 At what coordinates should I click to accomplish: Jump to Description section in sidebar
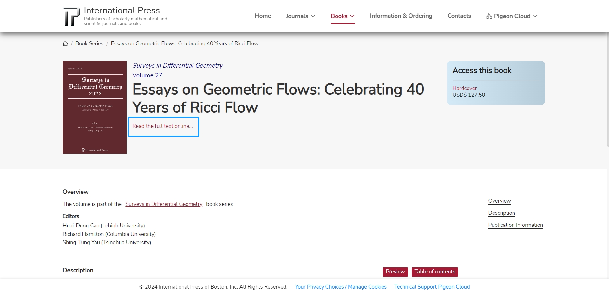(x=501, y=213)
